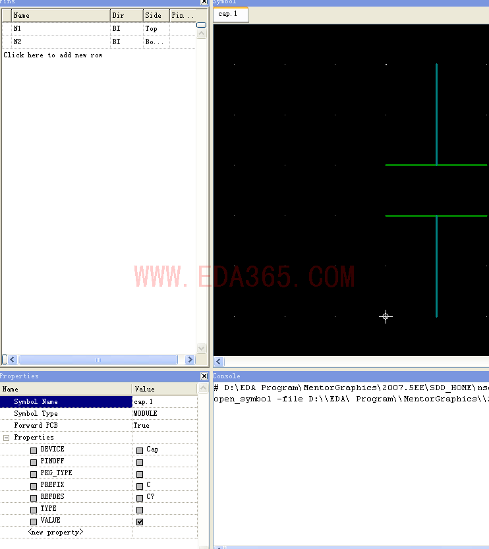
Task: Close the Pins panel
Action: click(204, 2)
